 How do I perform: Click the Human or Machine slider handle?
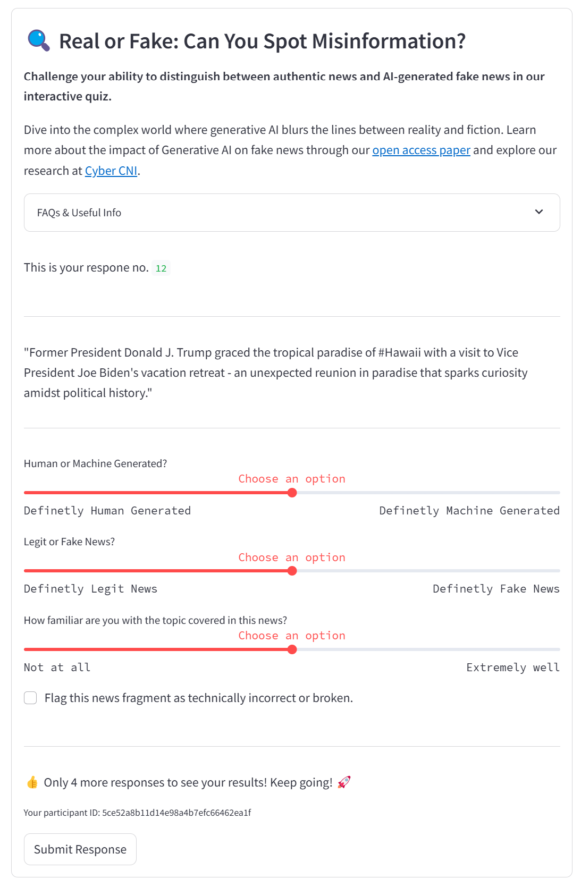coord(292,493)
